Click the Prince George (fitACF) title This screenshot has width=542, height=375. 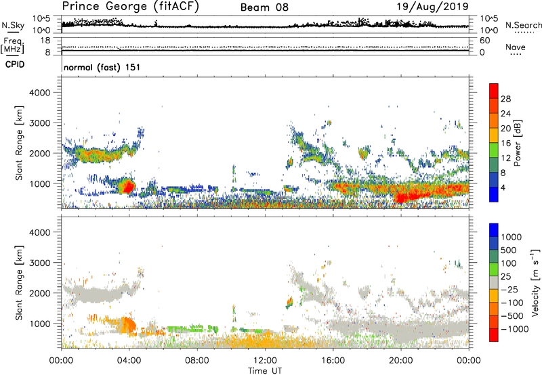point(130,6)
